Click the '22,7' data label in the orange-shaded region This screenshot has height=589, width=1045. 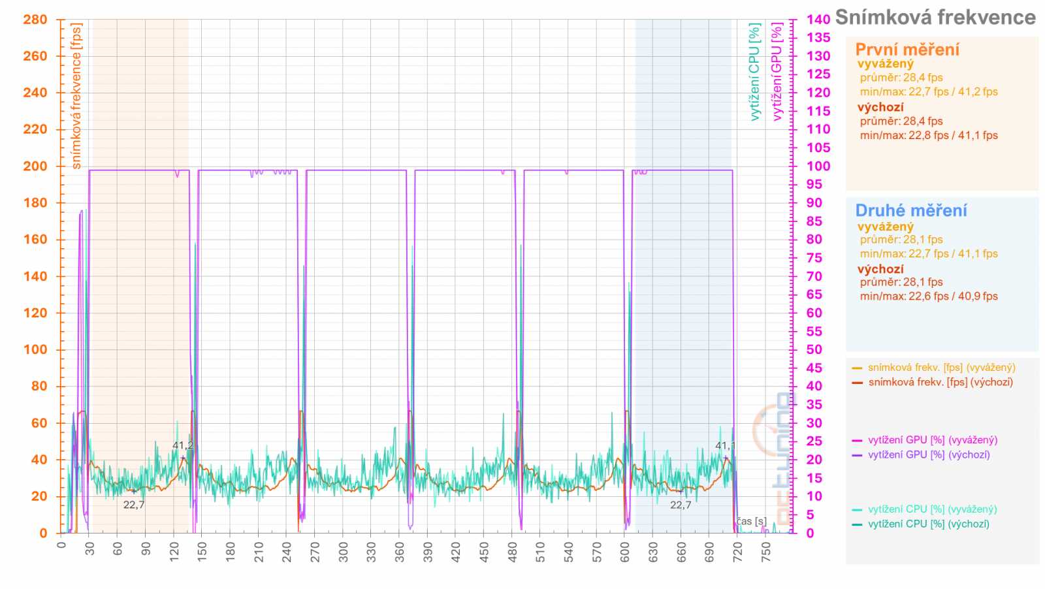[x=134, y=505]
